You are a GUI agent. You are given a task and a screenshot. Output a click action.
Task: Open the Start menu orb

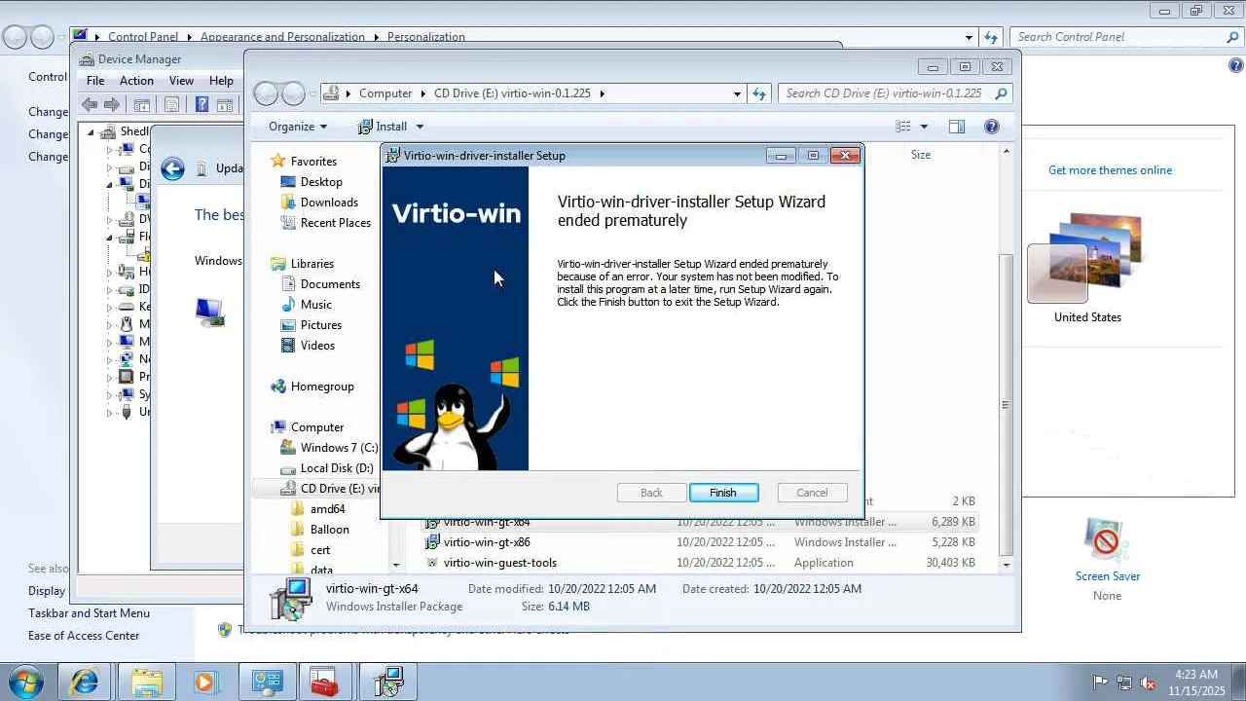[x=26, y=682]
